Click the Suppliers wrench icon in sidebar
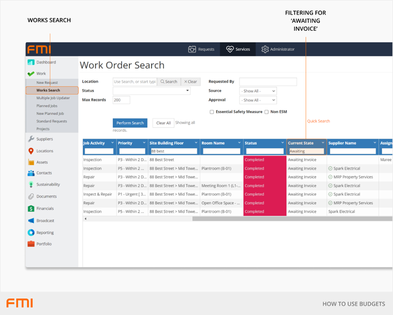 31,139
